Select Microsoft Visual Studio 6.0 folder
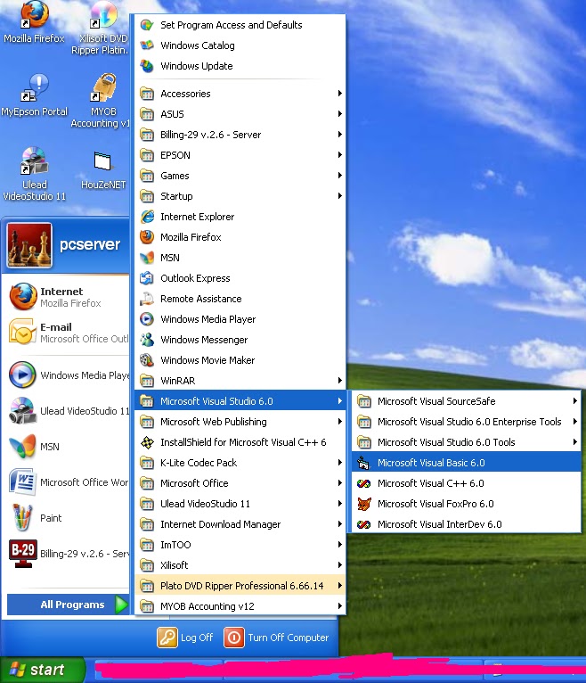This screenshot has height=683, width=586. (x=240, y=400)
